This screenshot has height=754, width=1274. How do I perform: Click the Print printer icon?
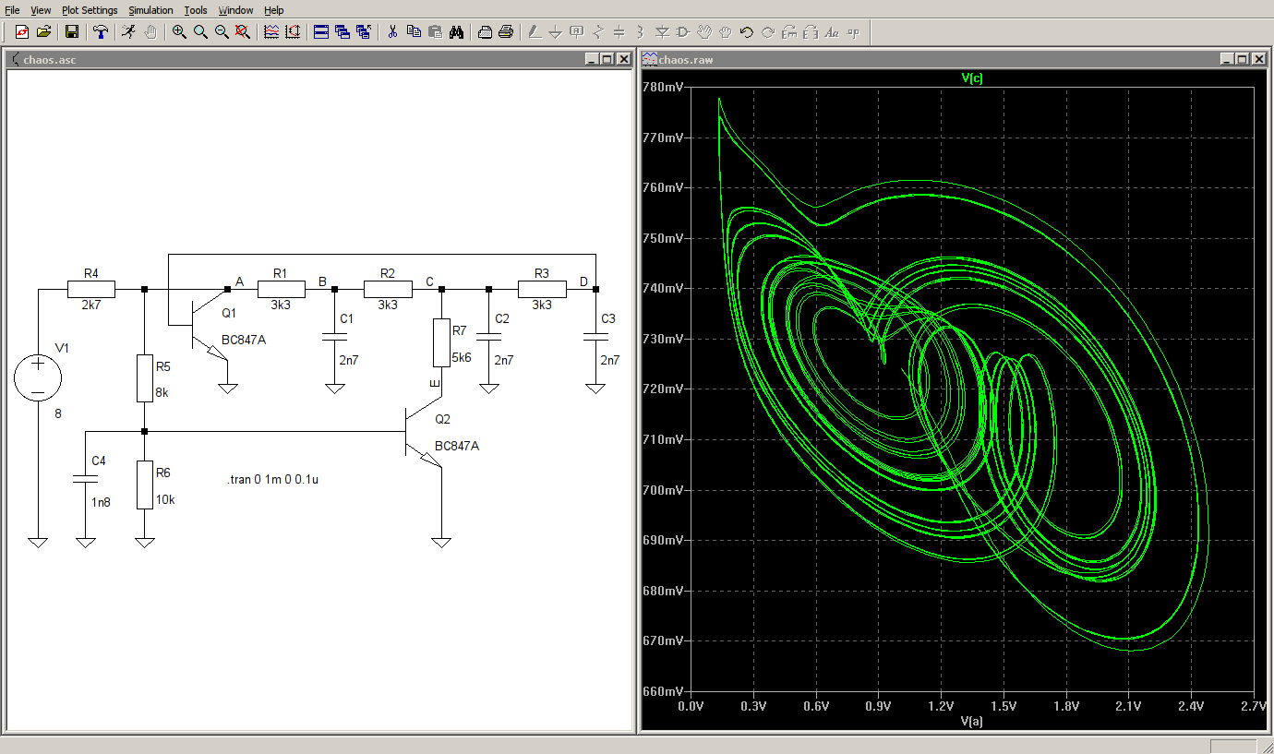tap(506, 31)
